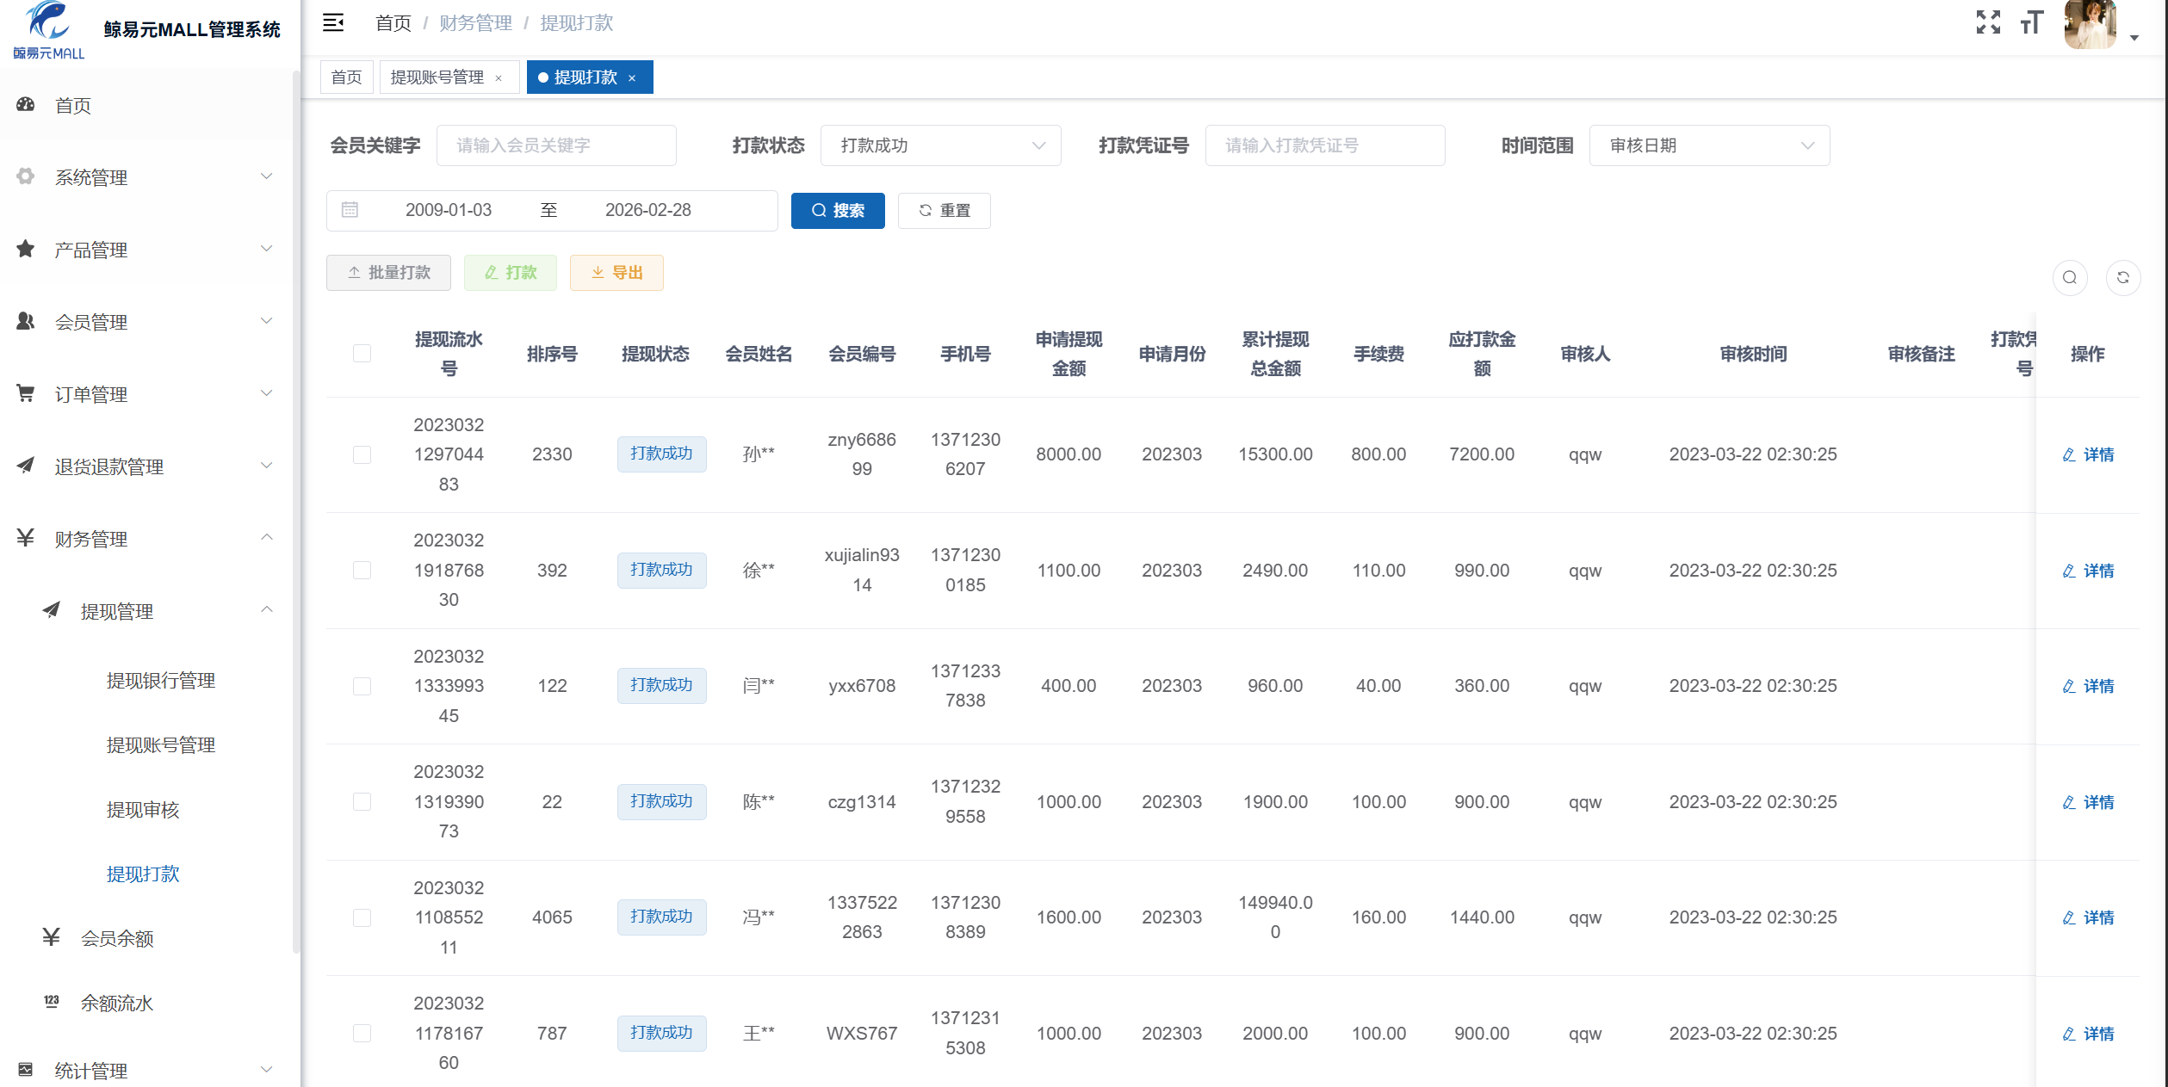The height and width of the screenshot is (1087, 2168).
Task: Focus the 会员关键字 input field
Action: pyautogui.click(x=556, y=145)
